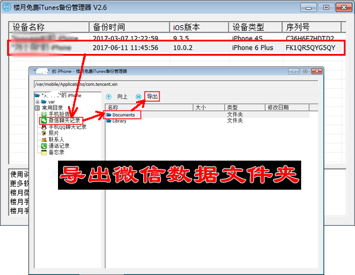Viewport: 355px width, 275px height.
Task: Click the 向上 up arrow icon
Action: (109, 96)
